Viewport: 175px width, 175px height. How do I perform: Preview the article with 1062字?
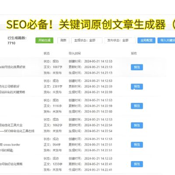tap(137, 125)
